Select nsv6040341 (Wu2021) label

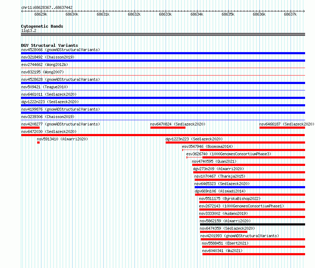[x=222, y=251]
